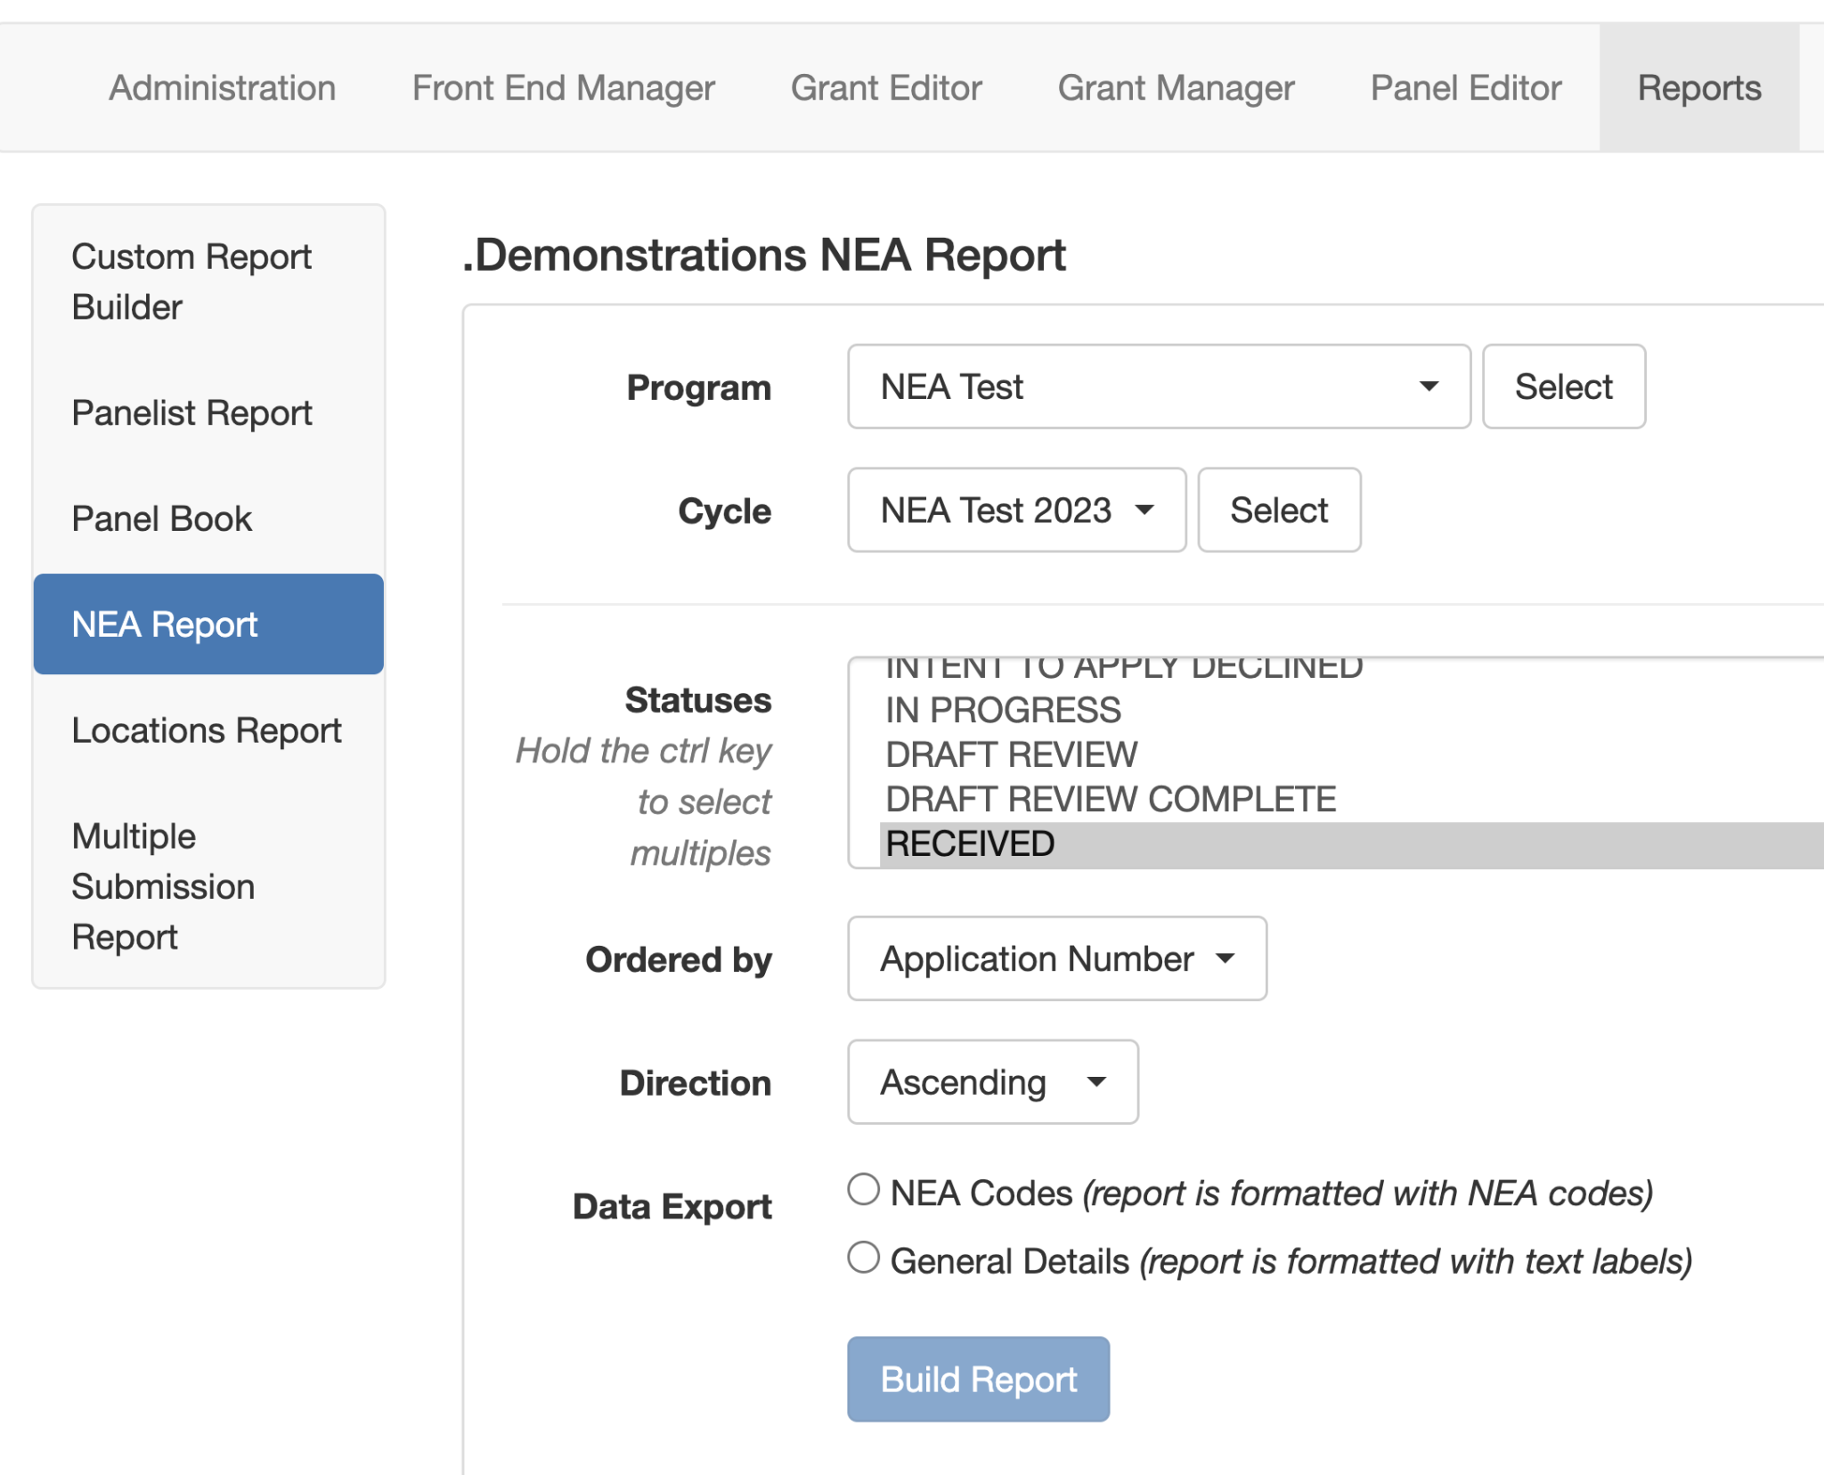This screenshot has height=1475, width=1824.
Task: Open the Cycle dropdown showing NEA Test 2023
Action: point(1015,509)
